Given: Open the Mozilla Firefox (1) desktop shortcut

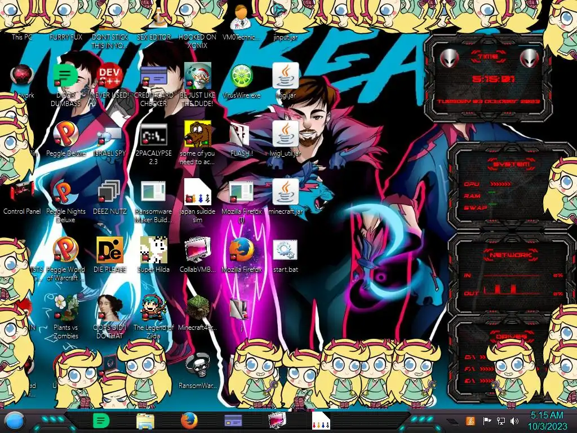Looking at the screenshot, I should point(241,201).
